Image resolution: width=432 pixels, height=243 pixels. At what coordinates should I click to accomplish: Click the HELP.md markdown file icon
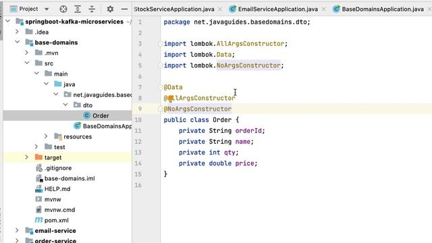(x=38, y=189)
